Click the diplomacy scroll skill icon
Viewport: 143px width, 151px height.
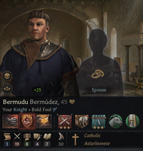pos(7,137)
